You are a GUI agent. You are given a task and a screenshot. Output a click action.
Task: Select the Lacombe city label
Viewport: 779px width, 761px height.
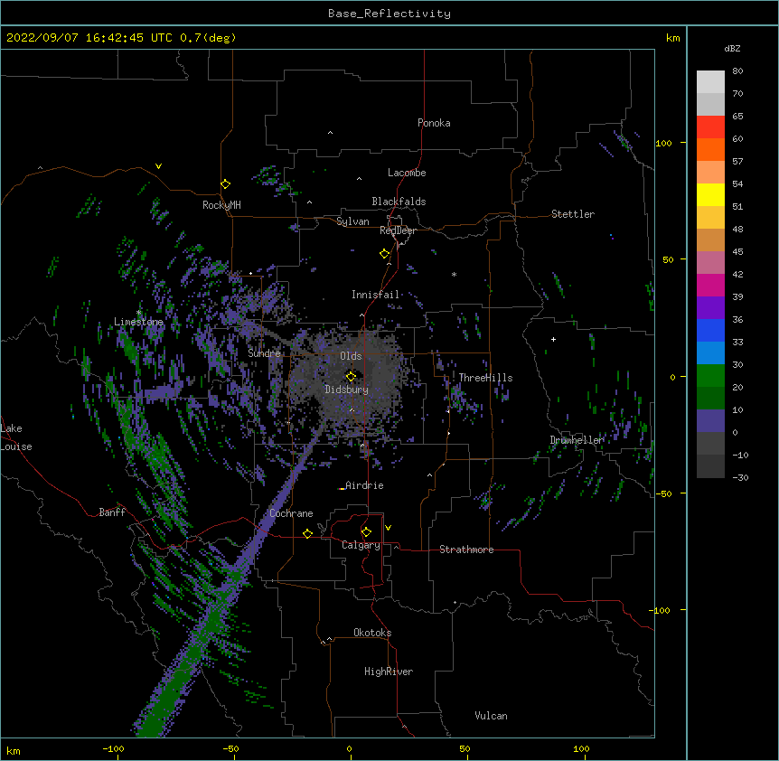pos(407,173)
